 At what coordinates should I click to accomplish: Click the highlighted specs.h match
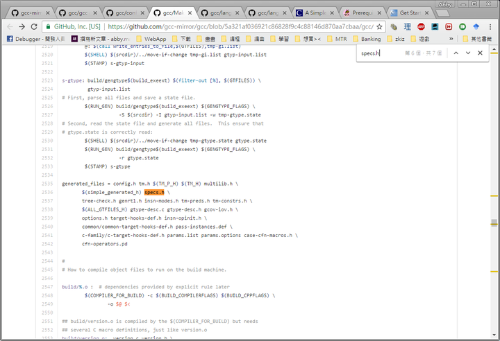point(154,192)
